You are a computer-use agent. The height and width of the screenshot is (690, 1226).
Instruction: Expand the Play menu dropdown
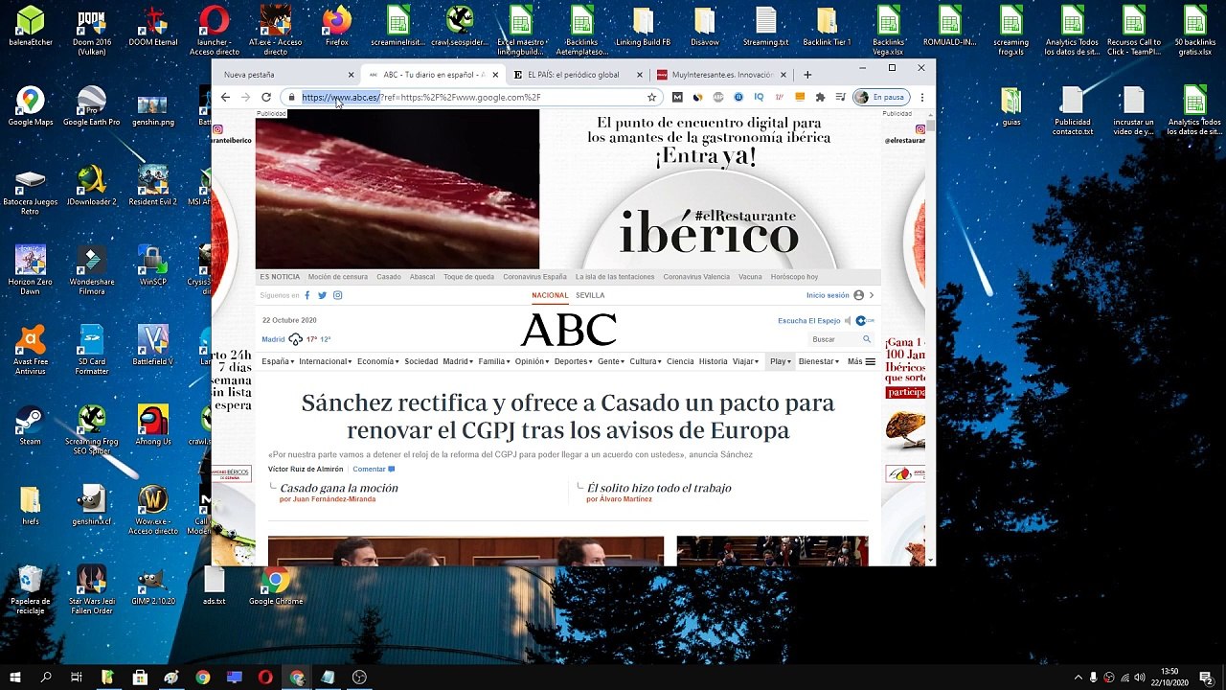point(781,361)
